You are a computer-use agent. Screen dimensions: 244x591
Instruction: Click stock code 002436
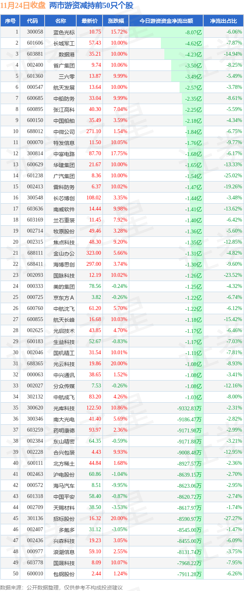click(x=35, y=541)
